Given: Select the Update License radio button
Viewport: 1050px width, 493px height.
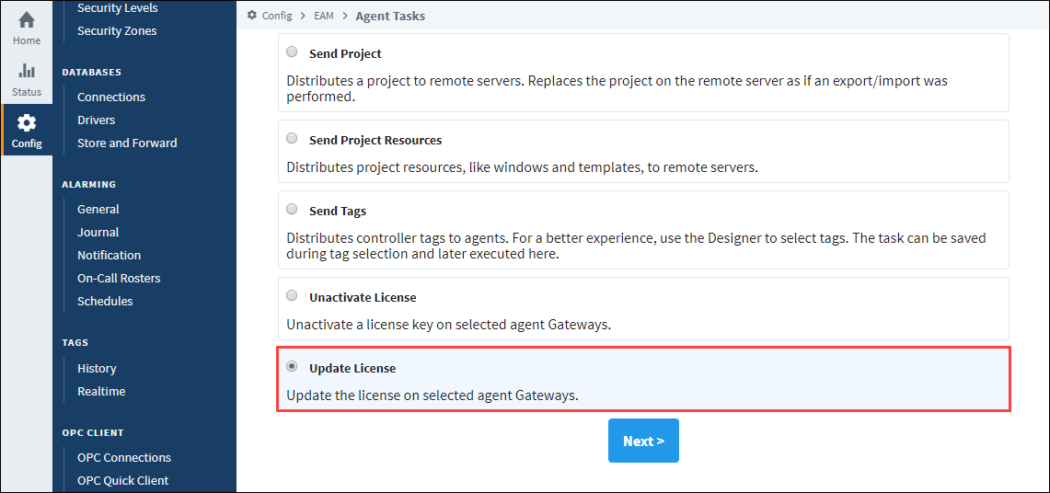Looking at the screenshot, I should tap(292, 366).
